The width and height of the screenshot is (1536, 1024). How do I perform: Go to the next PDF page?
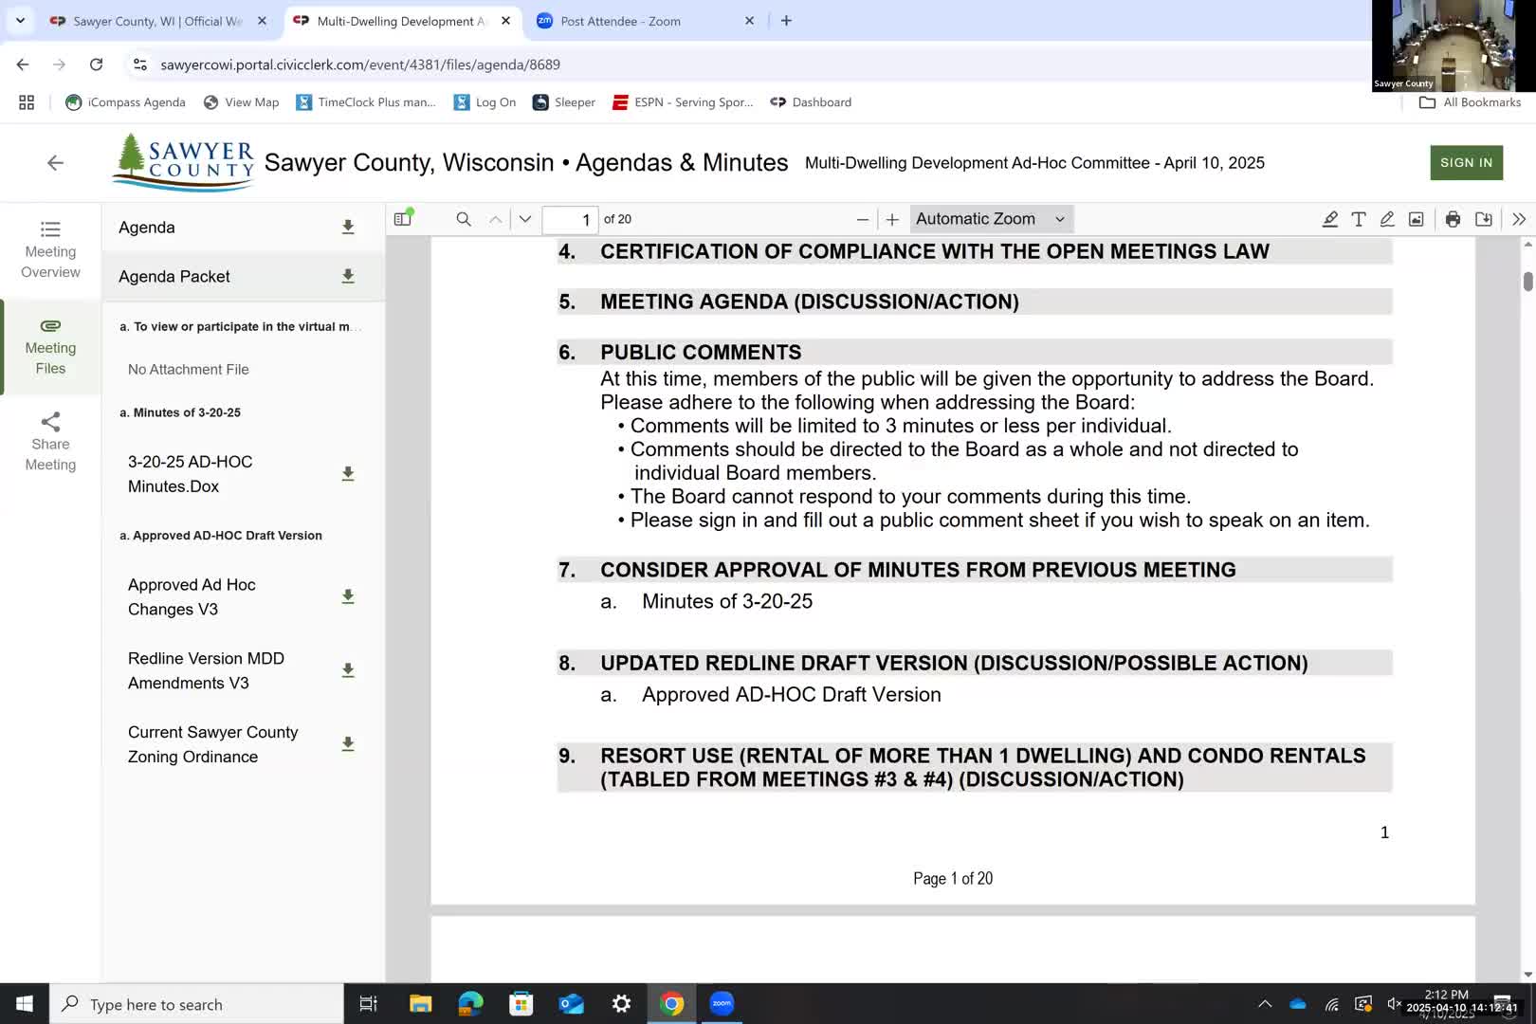(524, 219)
